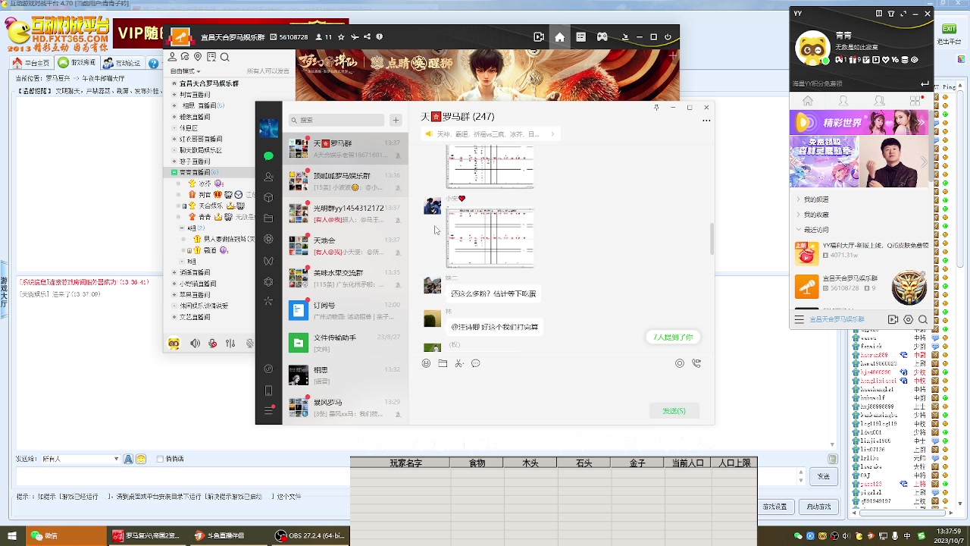Click the EXIT platform button

point(949,29)
